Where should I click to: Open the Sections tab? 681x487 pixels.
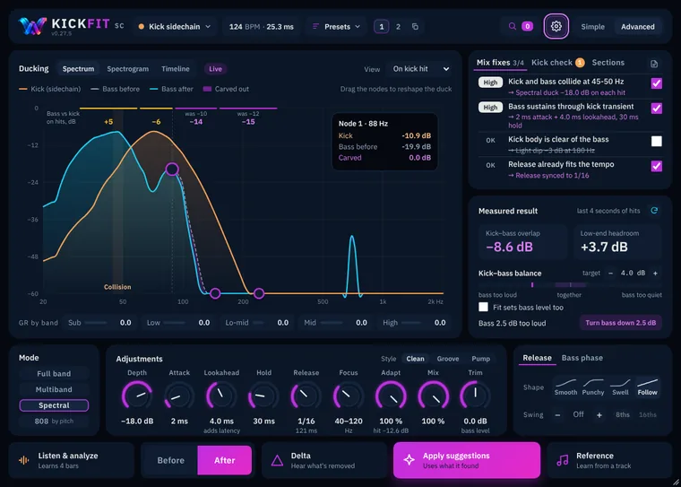608,63
